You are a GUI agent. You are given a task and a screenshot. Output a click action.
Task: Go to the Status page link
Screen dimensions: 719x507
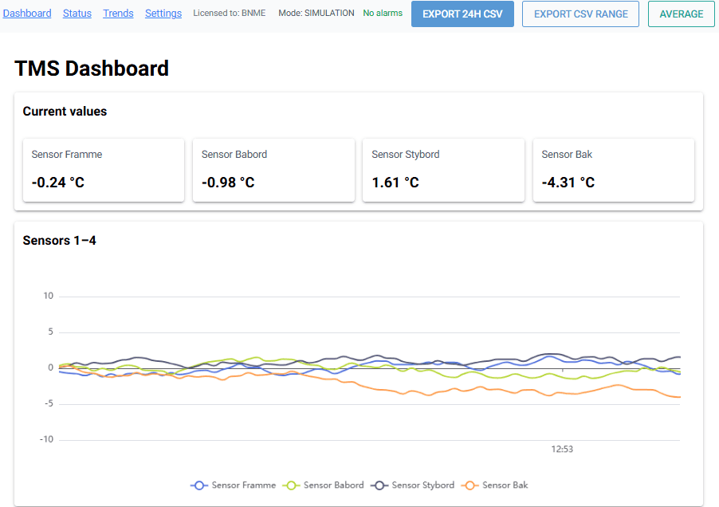(77, 14)
